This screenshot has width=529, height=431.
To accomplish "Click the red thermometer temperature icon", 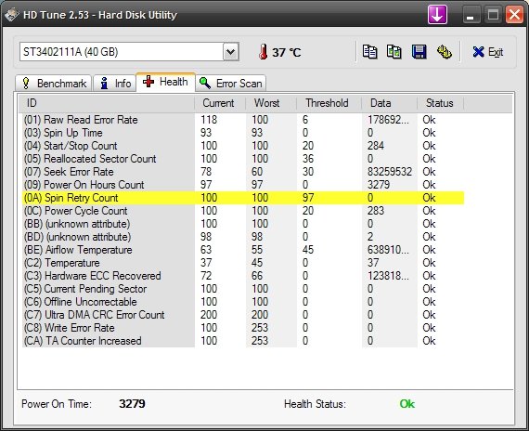I will coord(264,52).
